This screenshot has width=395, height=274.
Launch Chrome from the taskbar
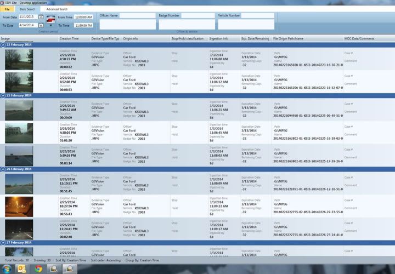[x=38, y=269]
